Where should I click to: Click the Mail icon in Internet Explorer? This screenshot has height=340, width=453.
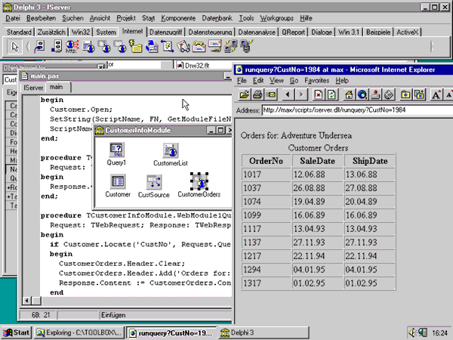271,94
